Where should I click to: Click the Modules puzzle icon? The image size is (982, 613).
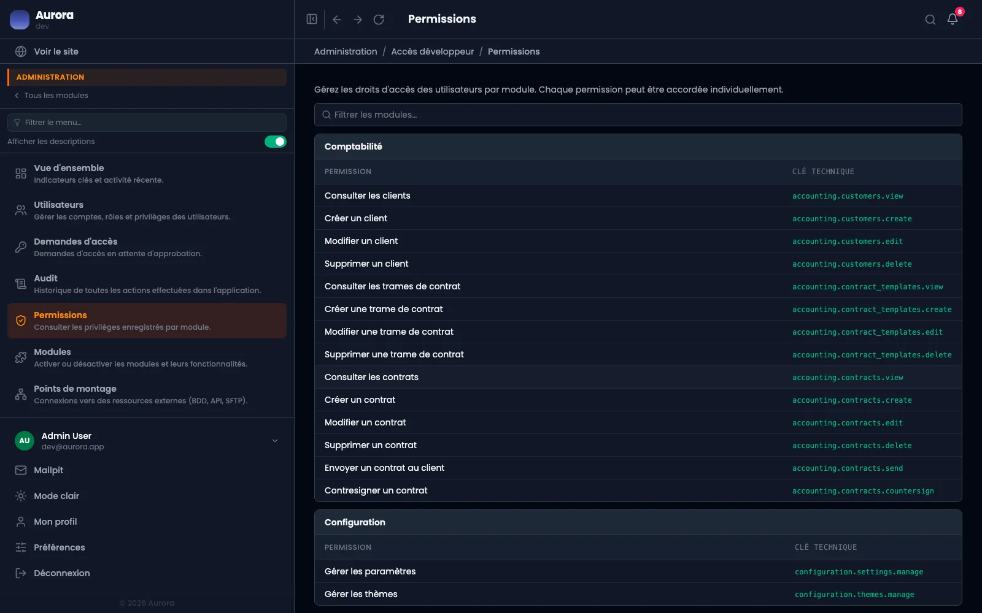[x=21, y=357]
